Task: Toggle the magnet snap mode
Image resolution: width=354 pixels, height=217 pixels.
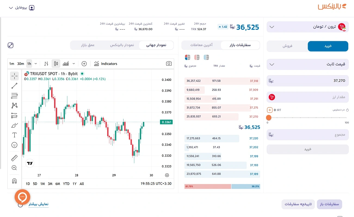Action: 14,181
